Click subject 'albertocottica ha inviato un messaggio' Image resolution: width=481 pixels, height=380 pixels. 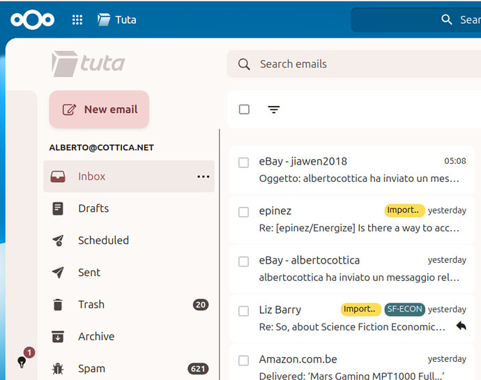click(359, 278)
